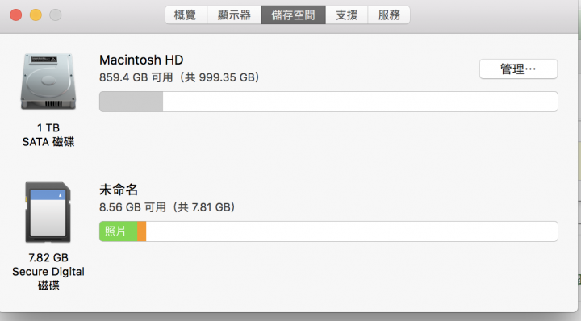This screenshot has width=581, height=321.
Task: Open the 服務 tab
Action: (x=389, y=15)
